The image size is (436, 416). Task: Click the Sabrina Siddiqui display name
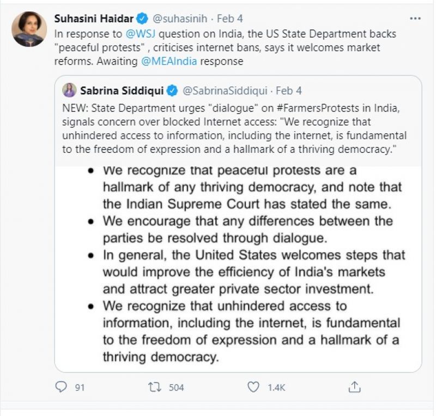coord(122,90)
